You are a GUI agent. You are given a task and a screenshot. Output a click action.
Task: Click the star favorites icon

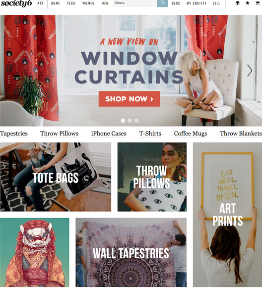tap(248, 3)
